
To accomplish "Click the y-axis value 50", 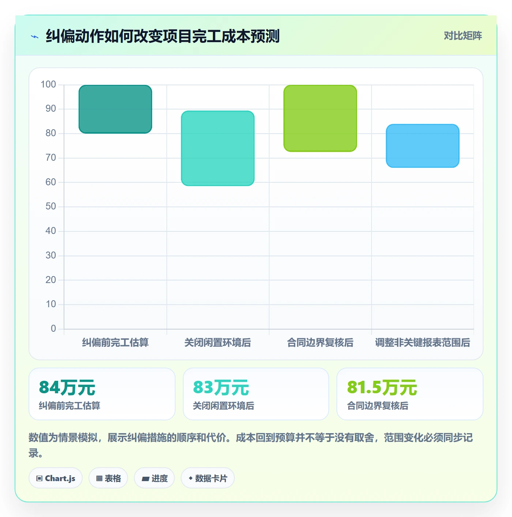I will pyautogui.click(x=51, y=207).
